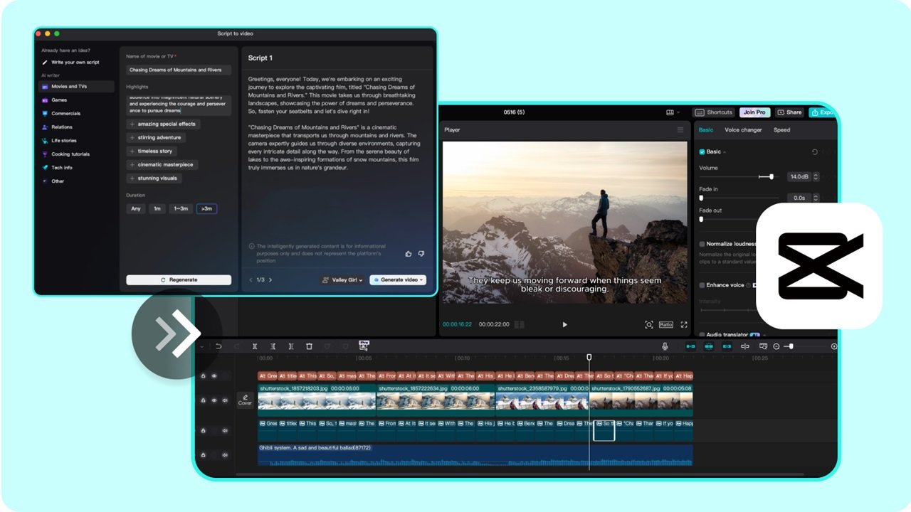Click the undo icon above the timeline
This screenshot has height=512, width=911.
[x=219, y=346]
